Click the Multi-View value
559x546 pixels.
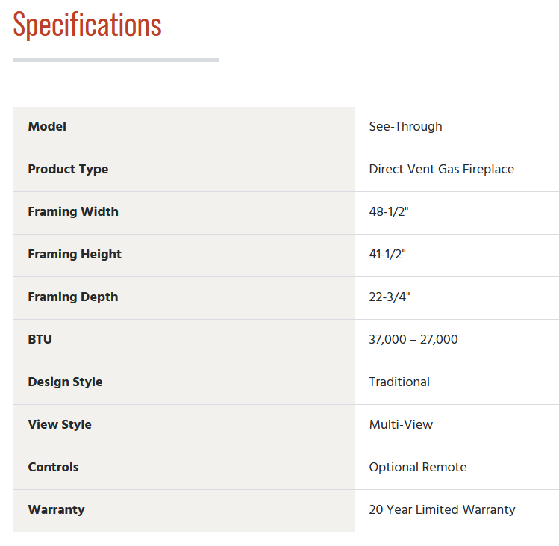[x=401, y=425]
